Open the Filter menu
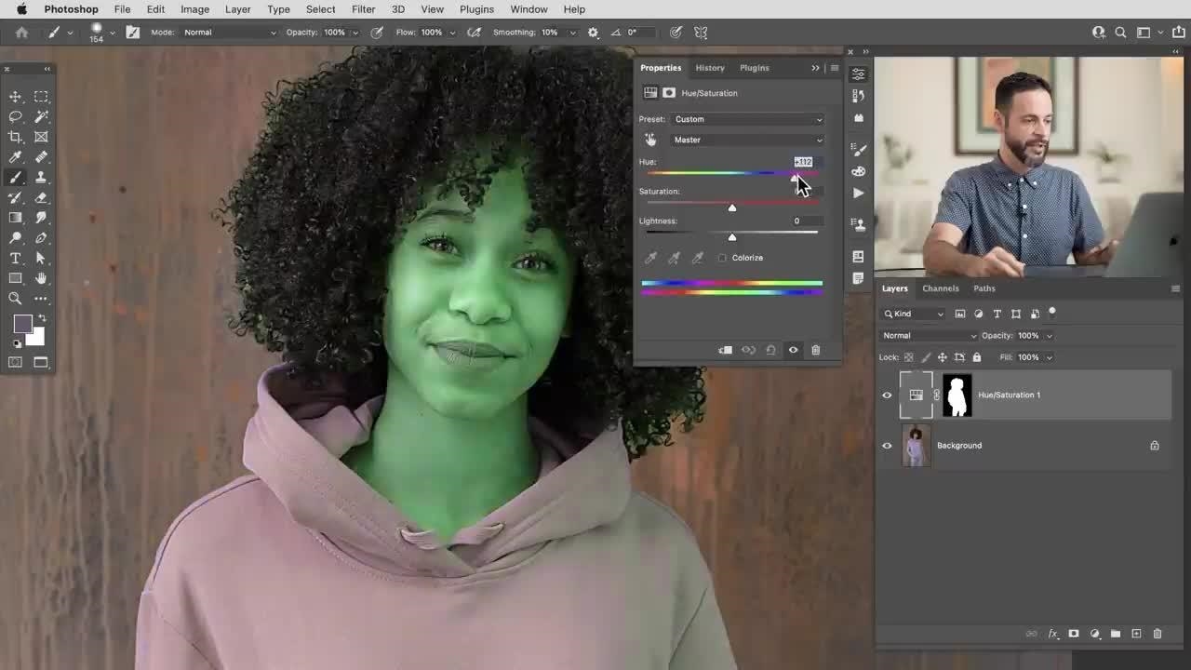 click(363, 9)
